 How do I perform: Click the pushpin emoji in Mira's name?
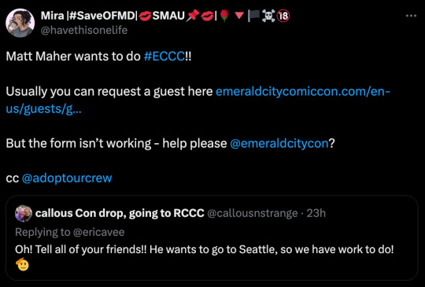[x=193, y=16]
